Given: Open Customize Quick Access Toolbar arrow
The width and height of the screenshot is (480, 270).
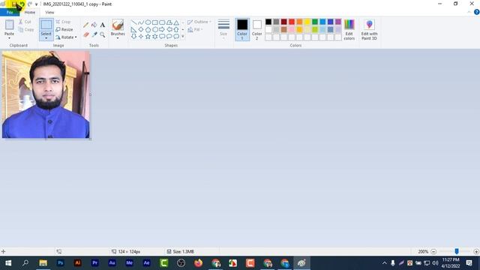Looking at the screenshot, I should click(37, 4).
